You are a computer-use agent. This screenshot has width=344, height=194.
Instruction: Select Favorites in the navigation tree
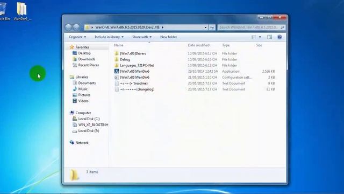tap(82, 47)
